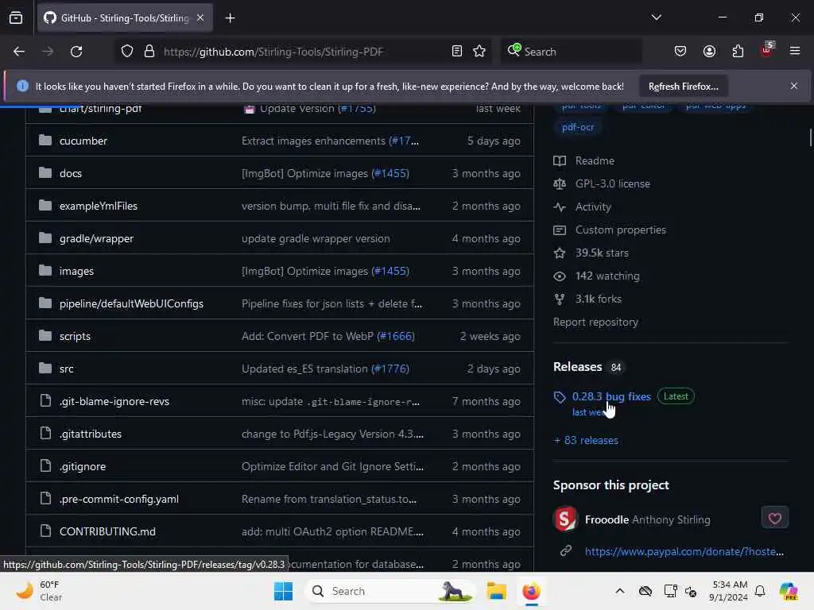The image size is (814, 610).
Task: Click the uBlock Origin extension icon
Action: point(767,50)
